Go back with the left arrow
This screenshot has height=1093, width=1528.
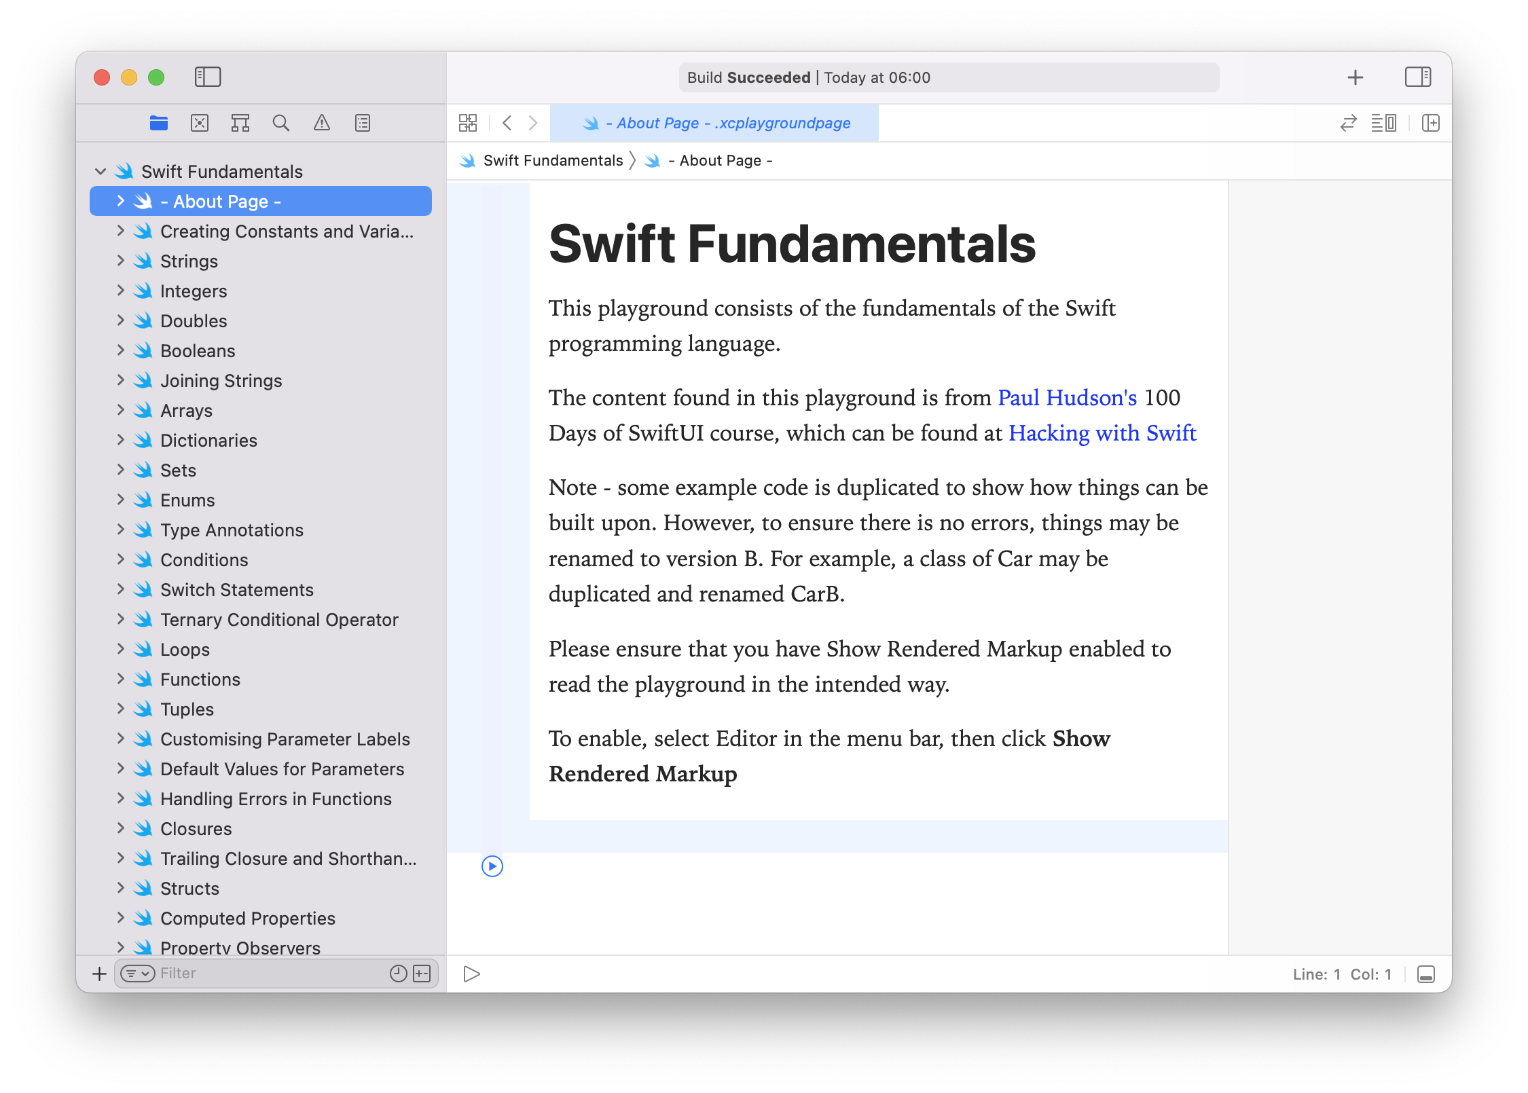point(507,123)
